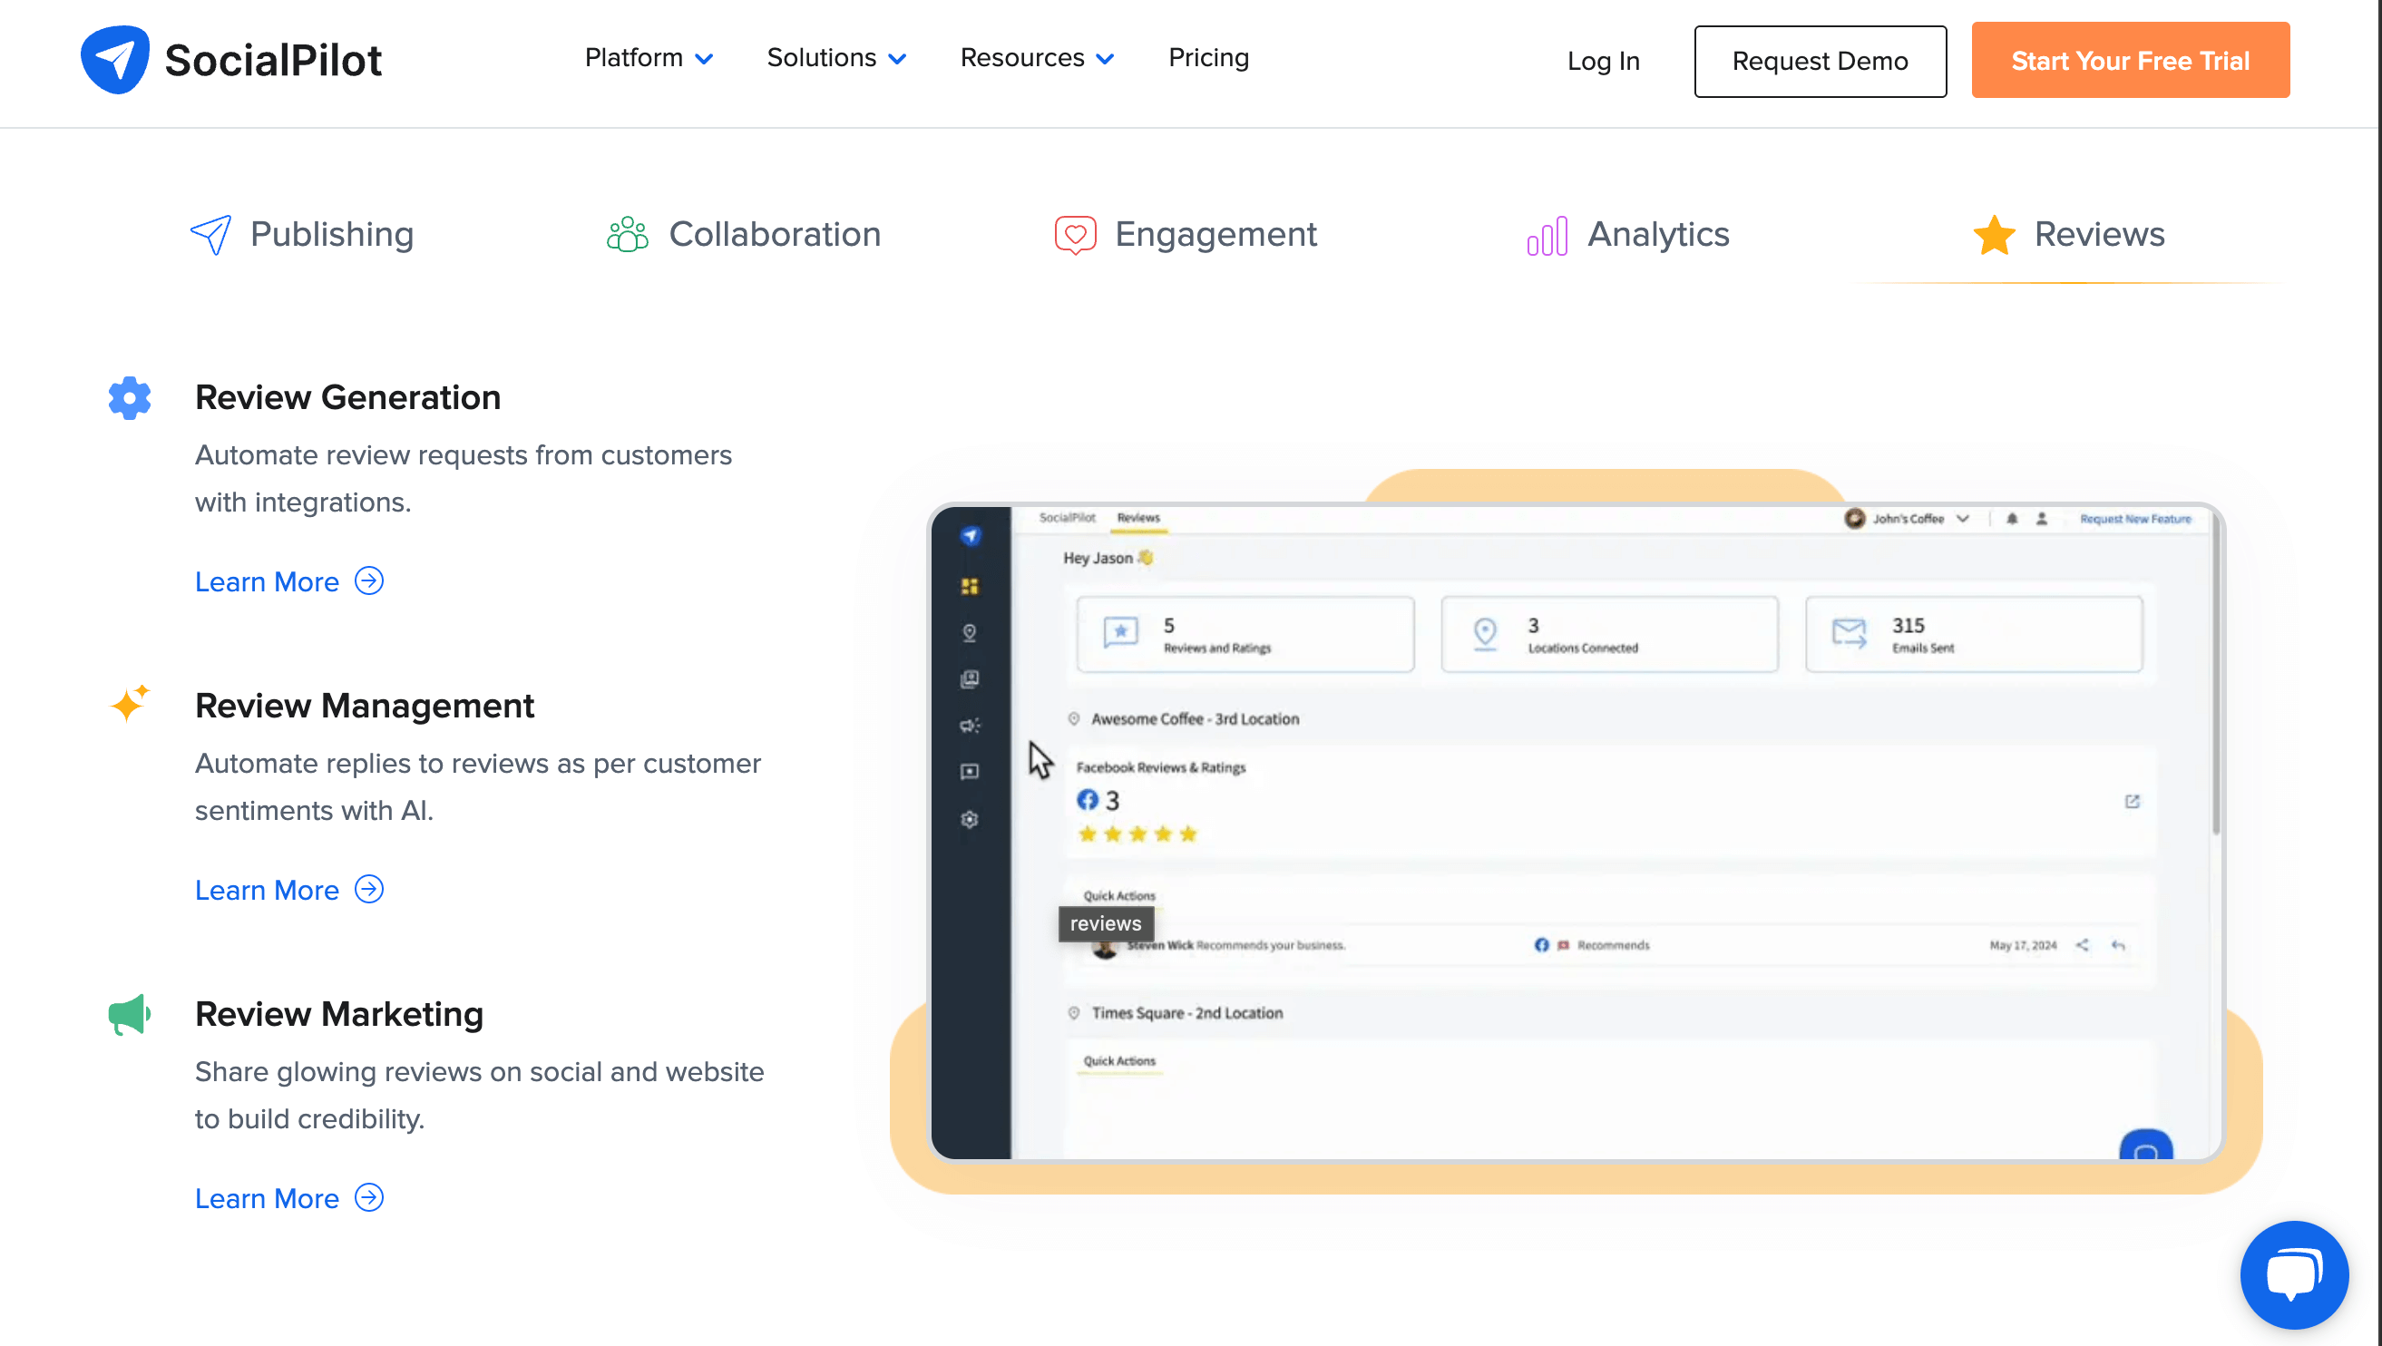Viewport: 2382px width, 1346px height.
Task: Click Learn More under Review Management
Action: click(288, 889)
